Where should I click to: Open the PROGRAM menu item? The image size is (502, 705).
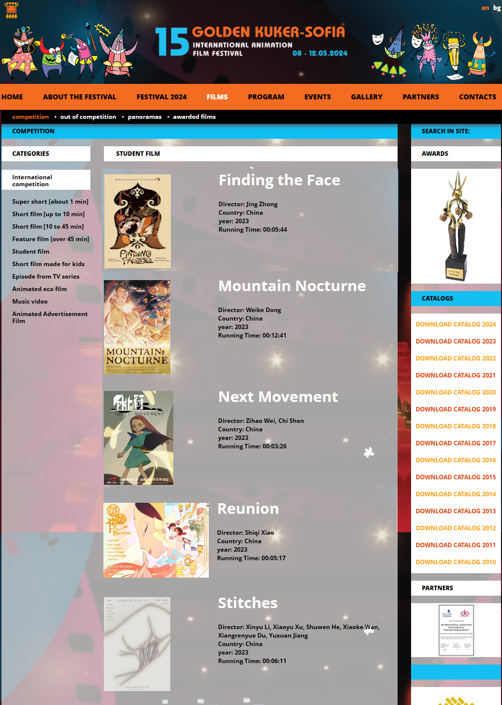click(266, 97)
